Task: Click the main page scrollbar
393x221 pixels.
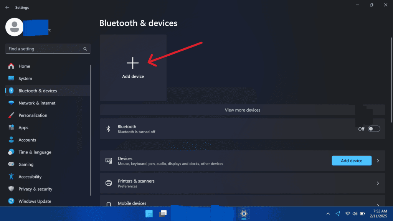Action: [x=391, y=80]
